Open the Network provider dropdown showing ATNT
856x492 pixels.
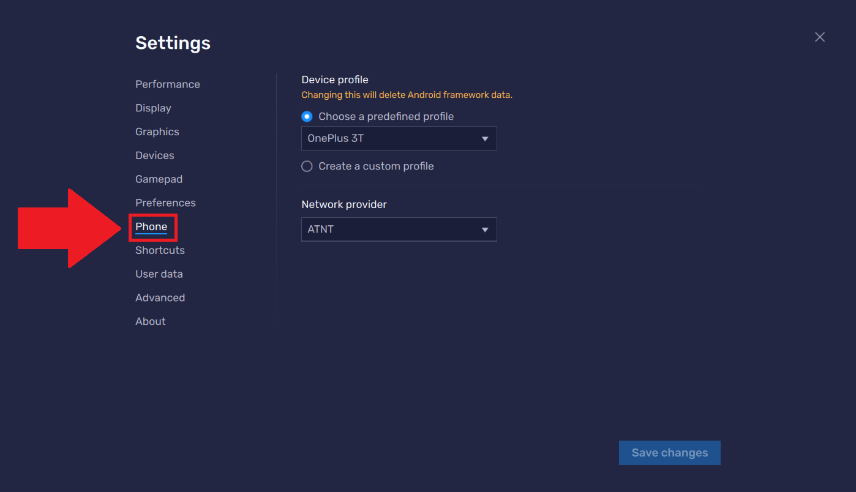[x=399, y=229]
